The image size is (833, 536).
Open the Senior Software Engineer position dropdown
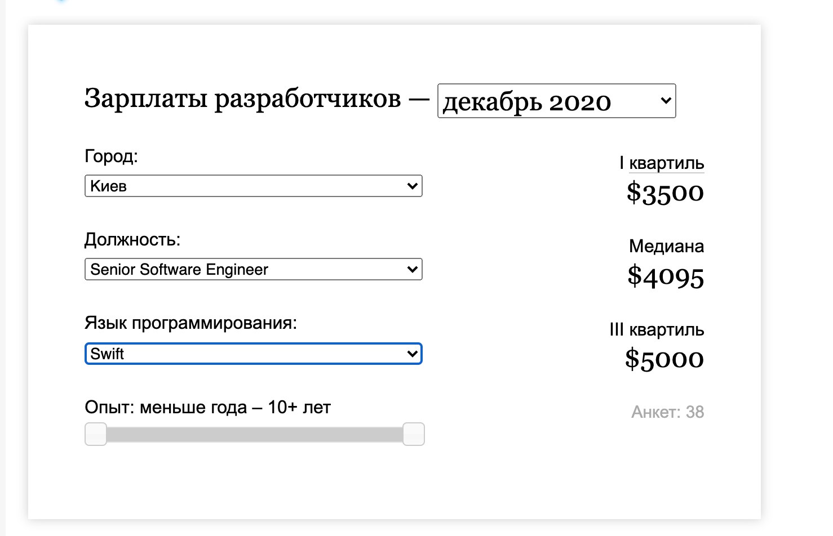click(x=253, y=270)
